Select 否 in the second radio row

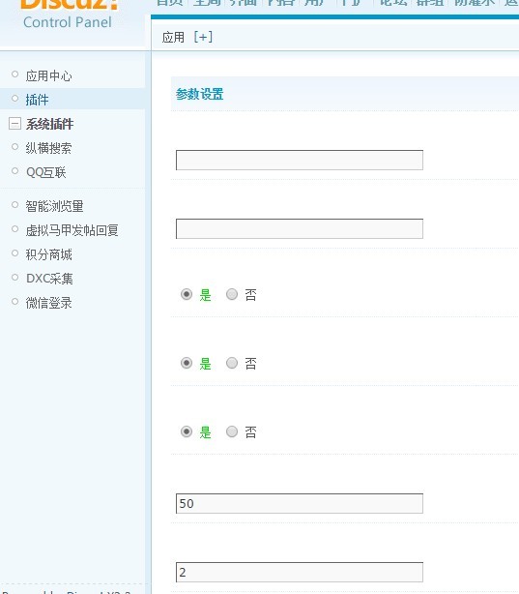click(x=232, y=363)
